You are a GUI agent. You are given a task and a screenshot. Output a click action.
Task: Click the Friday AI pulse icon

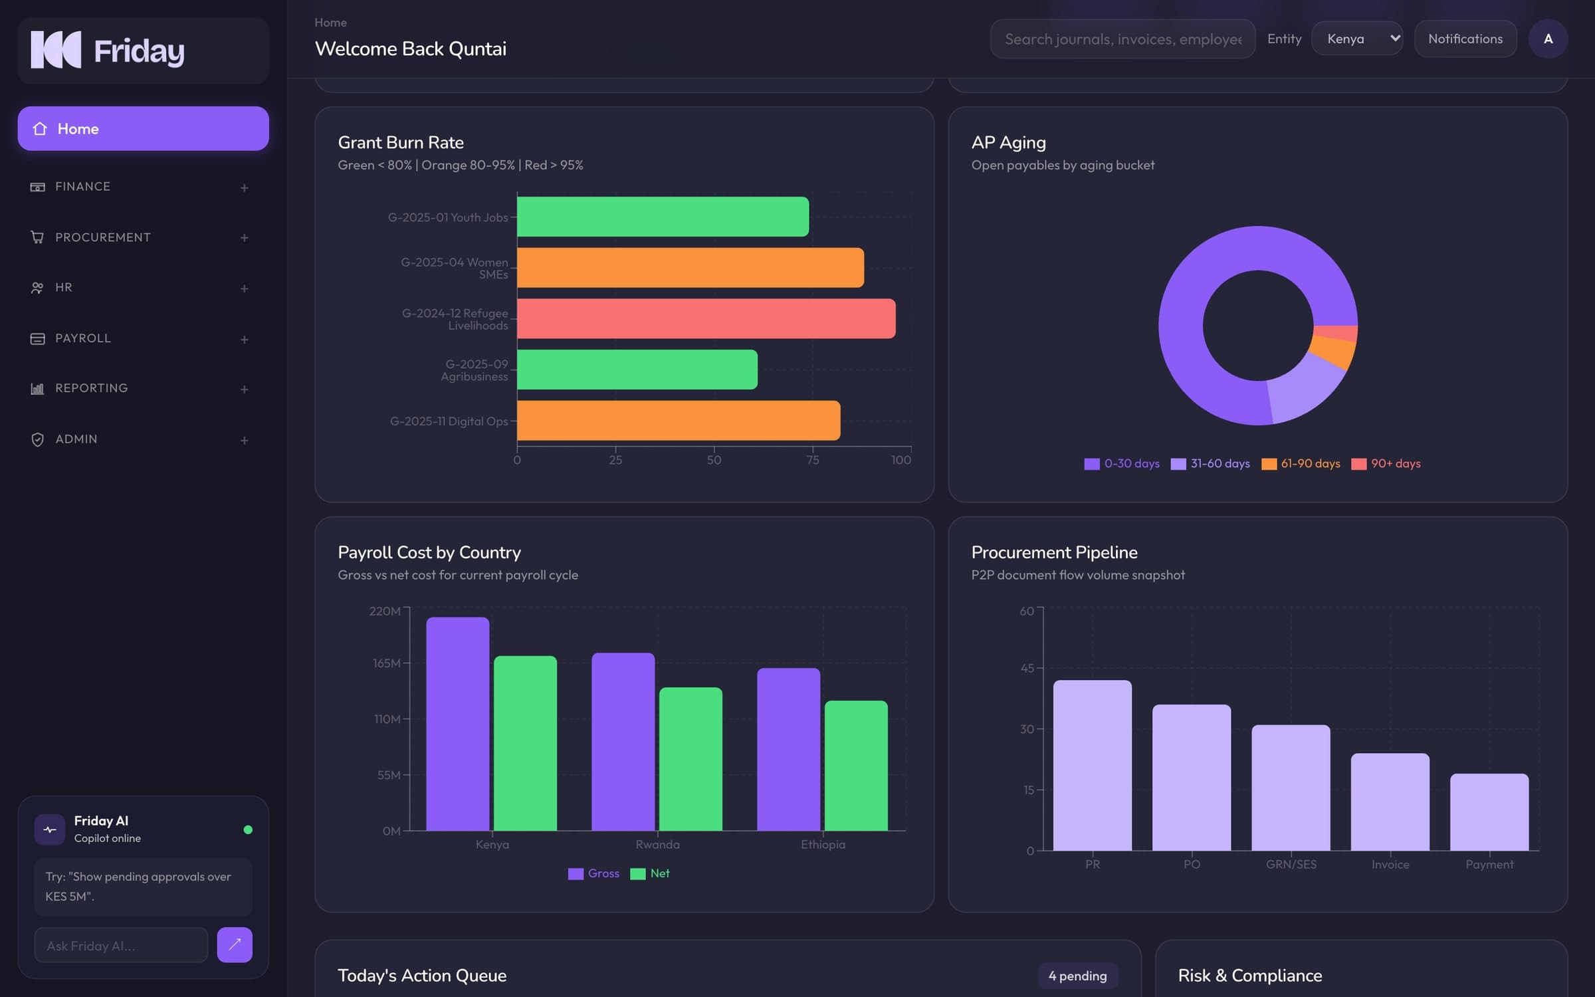[x=50, y=830]
